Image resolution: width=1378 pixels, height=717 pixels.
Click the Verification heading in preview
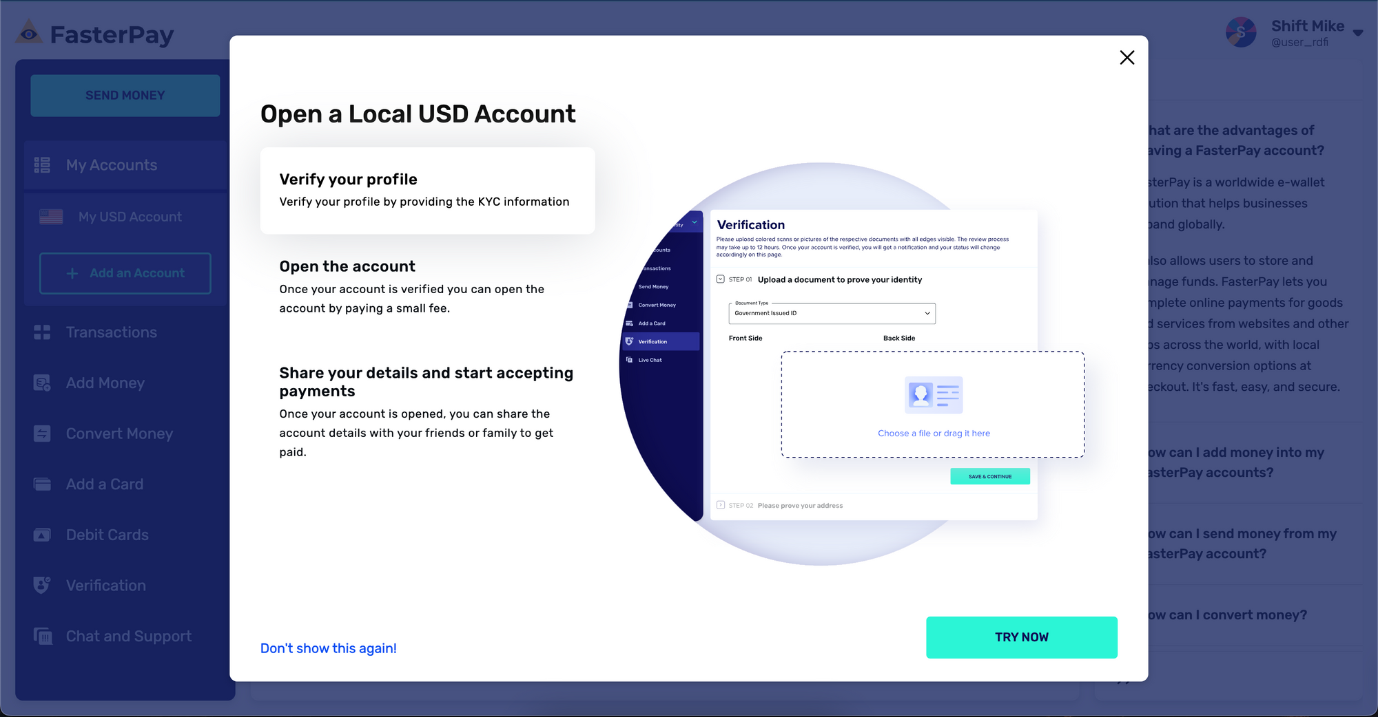[x=751, y=225]
